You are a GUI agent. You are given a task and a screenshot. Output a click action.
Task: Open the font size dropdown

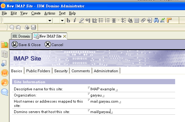click(x=62, y=21)
